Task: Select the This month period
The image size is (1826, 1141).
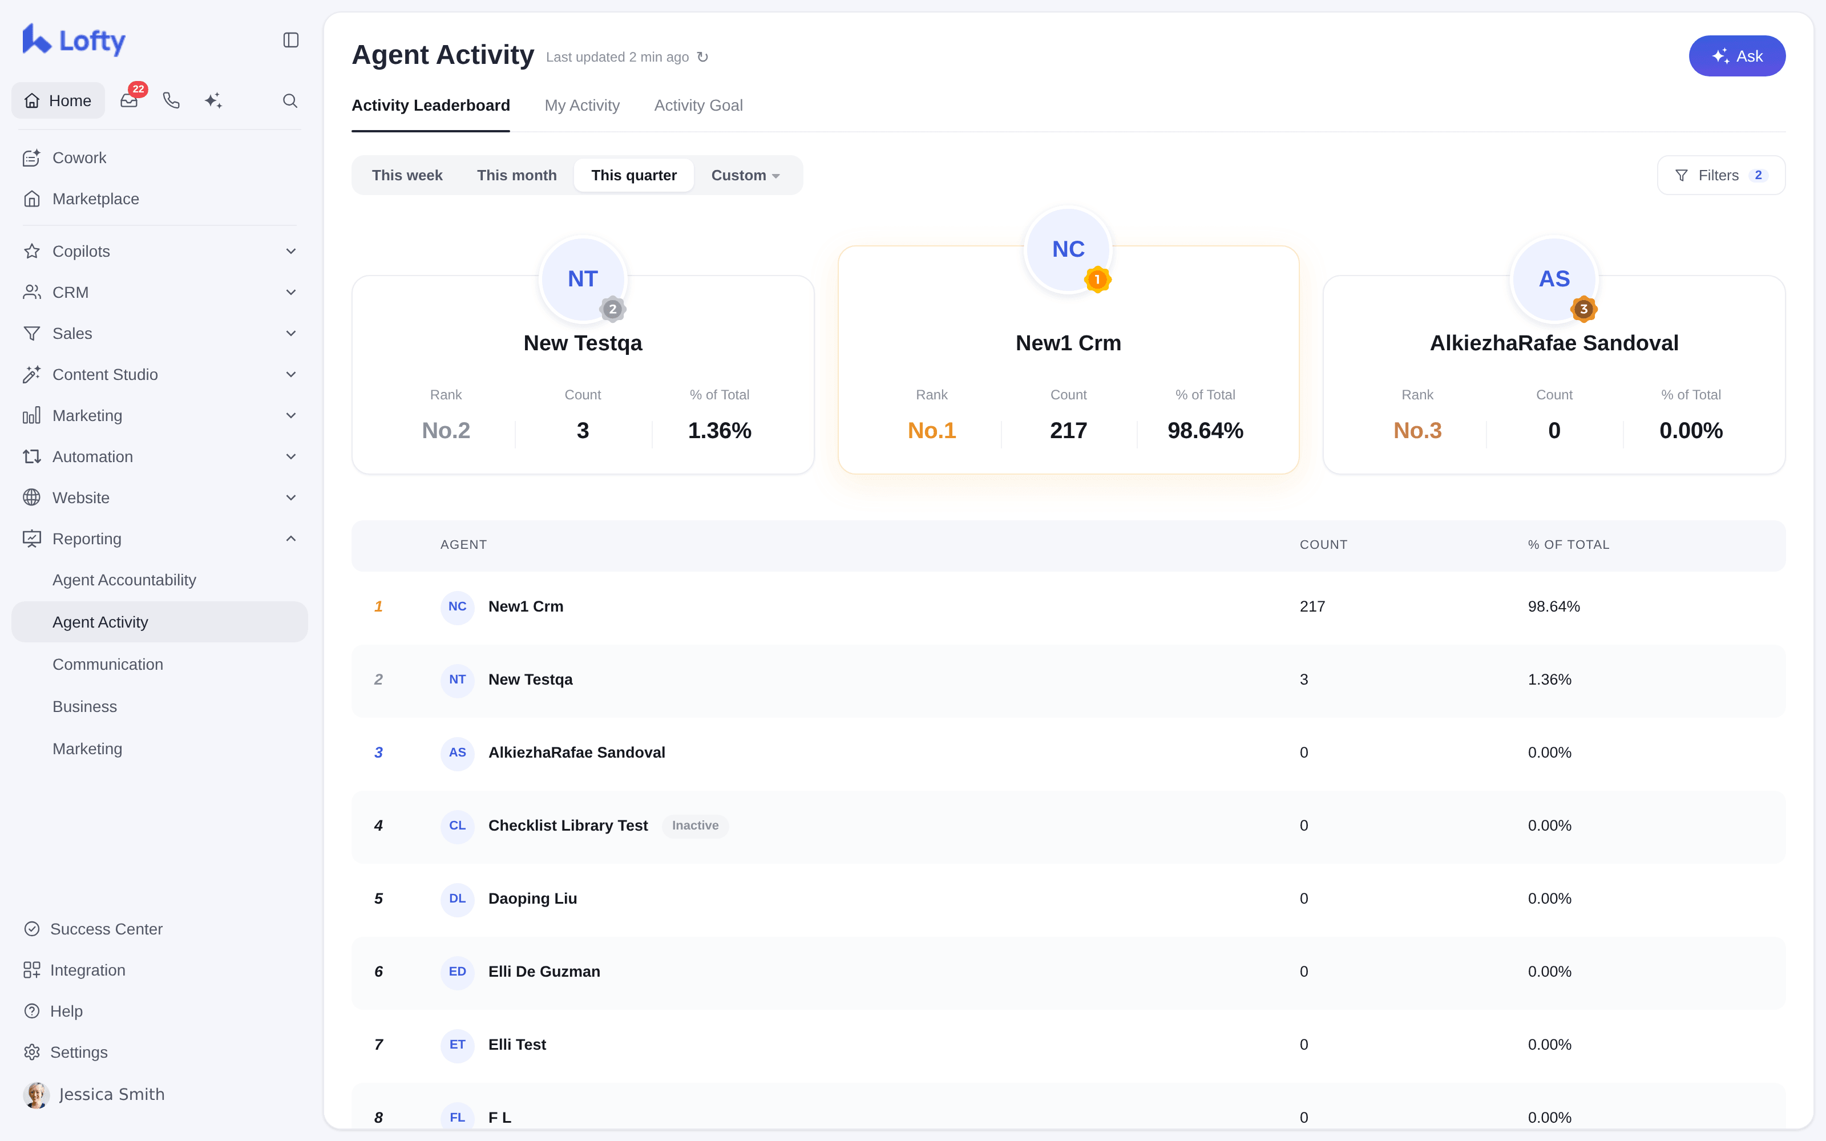Action: [x=517, y=175]
